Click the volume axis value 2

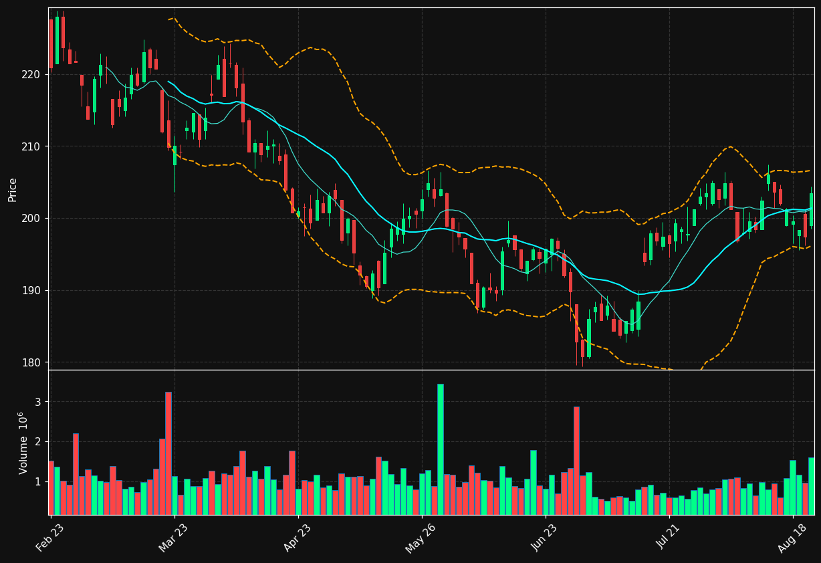click(x=38, y=442)
